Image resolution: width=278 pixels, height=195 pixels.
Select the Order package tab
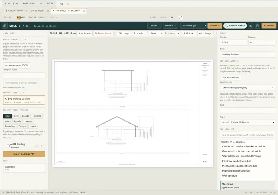(x=7, y=116)
